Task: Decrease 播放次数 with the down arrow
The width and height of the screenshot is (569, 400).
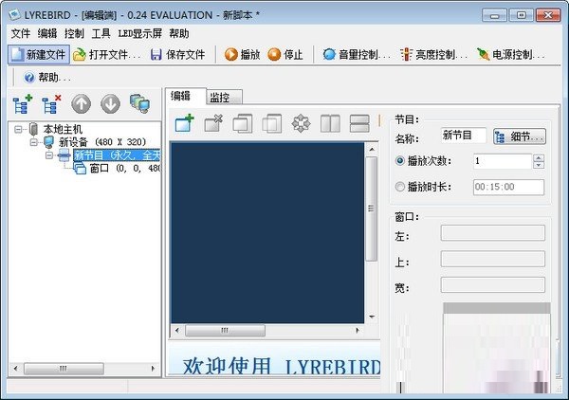Action: 539,165
